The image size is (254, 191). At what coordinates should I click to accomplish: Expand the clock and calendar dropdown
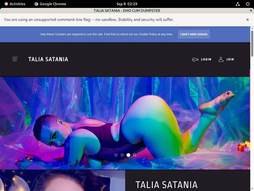(127, 4)
